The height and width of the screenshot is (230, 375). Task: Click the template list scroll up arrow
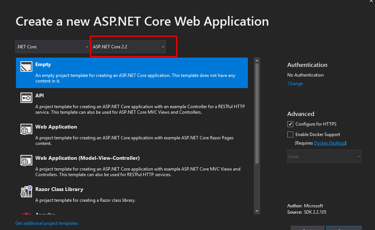pyautogui.click(x=257, y=61)
